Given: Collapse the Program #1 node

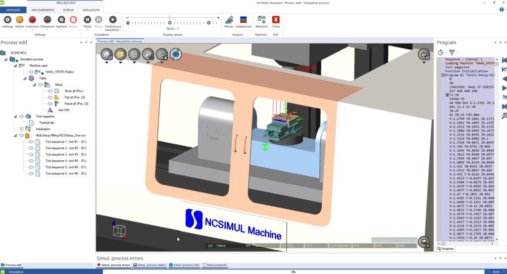Looking at the screenshot, I should pos(443,75).
